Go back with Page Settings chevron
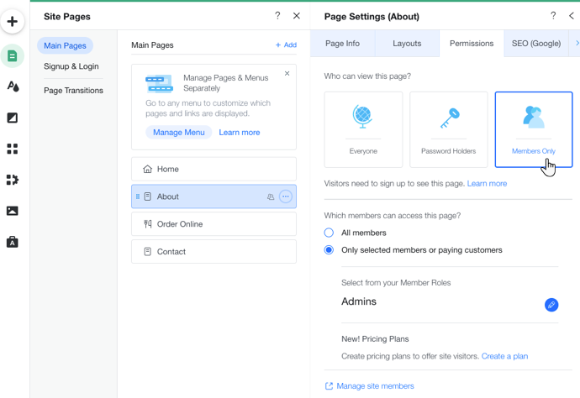The width and height of the screenshot is (580, 398). click(571, 16)
